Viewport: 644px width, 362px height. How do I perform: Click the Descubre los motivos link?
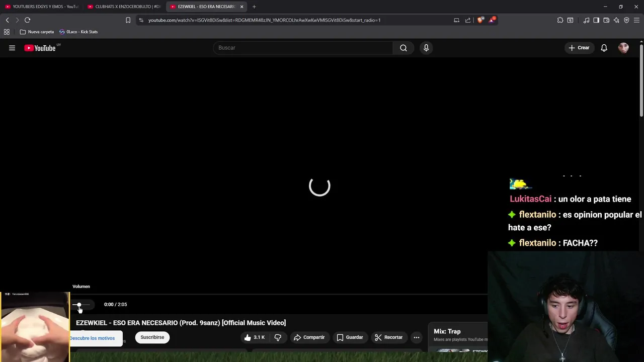pyautogui.click(x=93, y=338)
